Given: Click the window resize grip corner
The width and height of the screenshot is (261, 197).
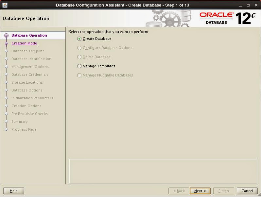Looking at the screenshot, I should click(x=259, y=195).
